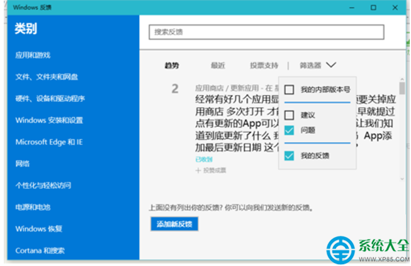This screenshot has height=266, width=411.
Task: Enable the 建议 filter checkbox
Action: (289, 115)
